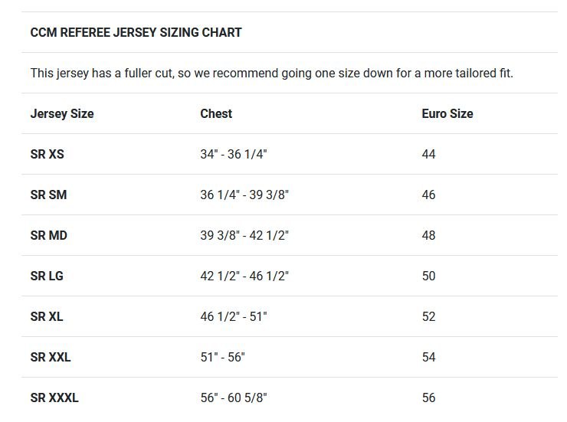Select the Euro Size column header
This screenshot has width=567, height=422.
click(447, 113)
